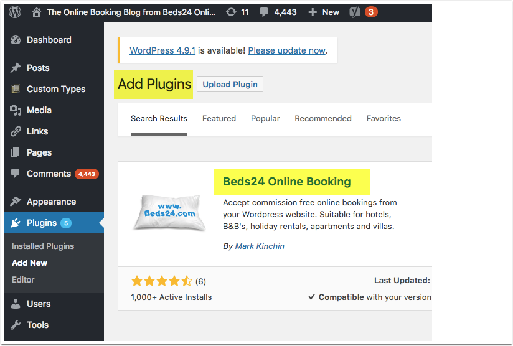Screen dimensions: 513x346
Task: Open the WordPress 4.9.1 link
Action: [x=162, y=50]
